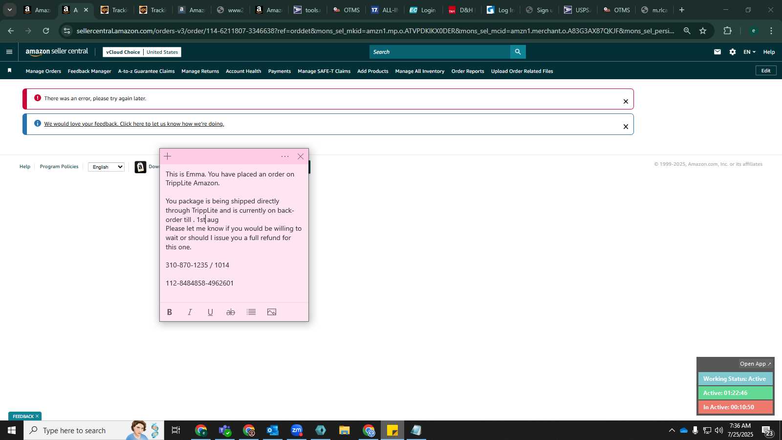This screenshot has width=782, height=440.
Task: Click the bookmark icon in favorites bar
Action: coord(9,71)
